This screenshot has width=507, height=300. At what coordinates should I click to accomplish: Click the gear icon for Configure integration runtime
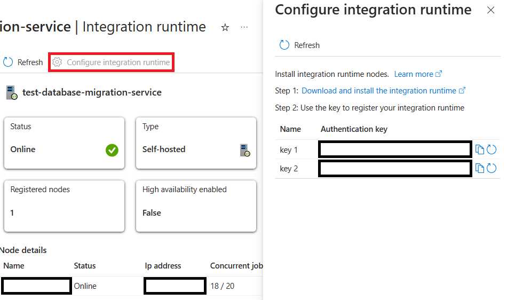pos(57,62)
